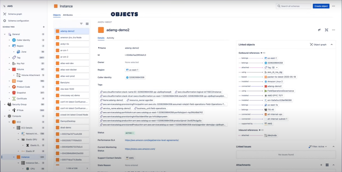
Task: Open Volume Attachment object type
Action: tap(30, 75)
